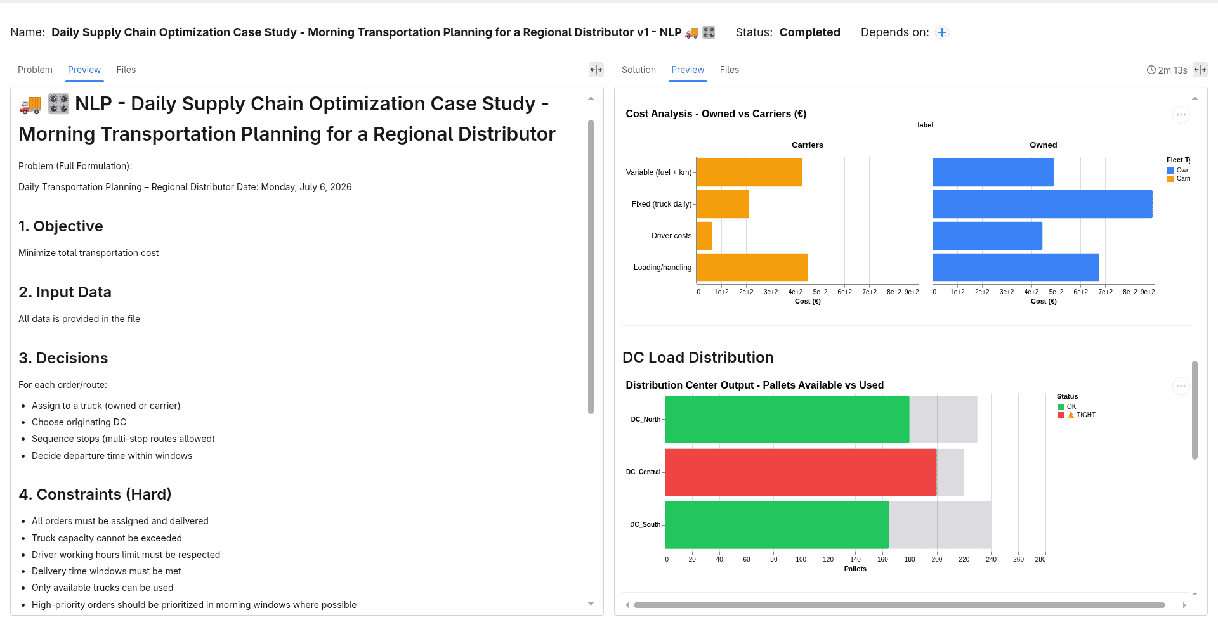Image resolution: width=1218 pixels, height=620 pixels.
Task: Open Cost Analysis chart options menu
Action: 1181,115
